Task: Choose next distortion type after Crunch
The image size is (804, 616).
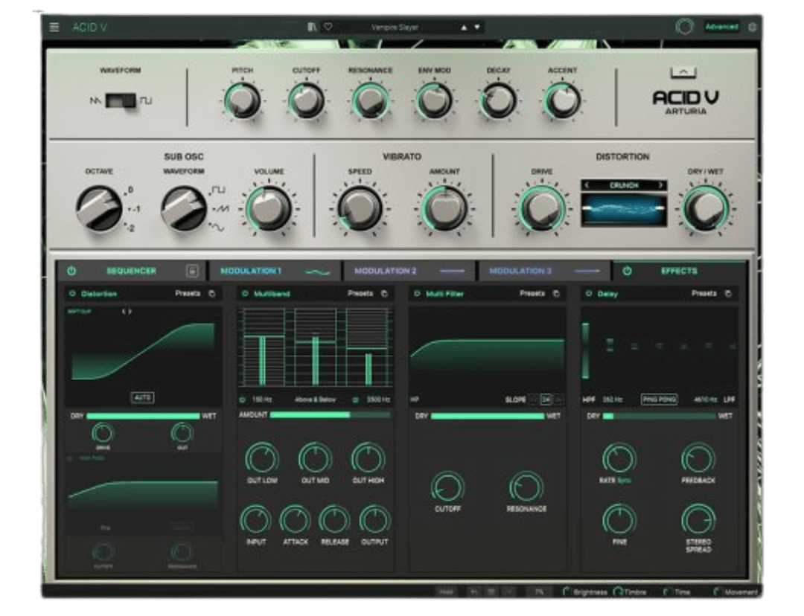Action: [x=660, y=185]
